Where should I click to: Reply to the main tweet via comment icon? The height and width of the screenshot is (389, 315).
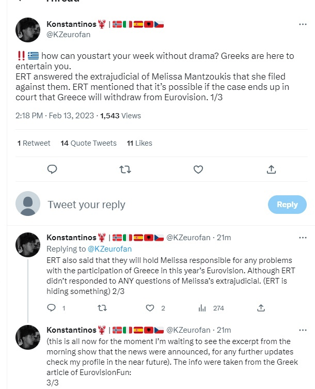pyautogui.click(x=52, y=169)
